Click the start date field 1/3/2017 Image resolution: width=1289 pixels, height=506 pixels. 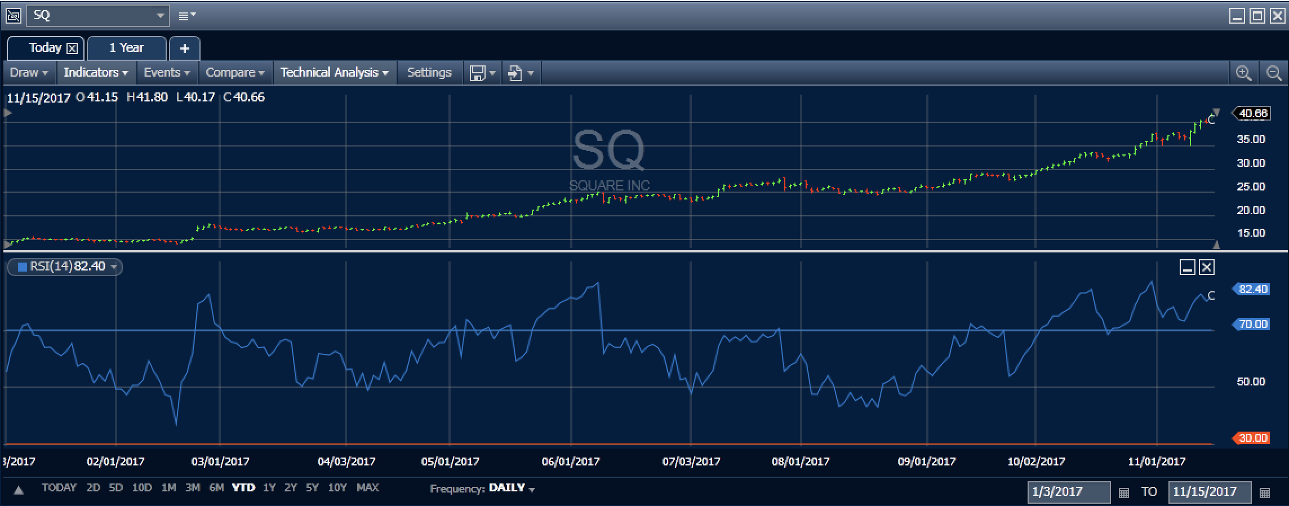pyautogui.click(x=1069, y=492)
